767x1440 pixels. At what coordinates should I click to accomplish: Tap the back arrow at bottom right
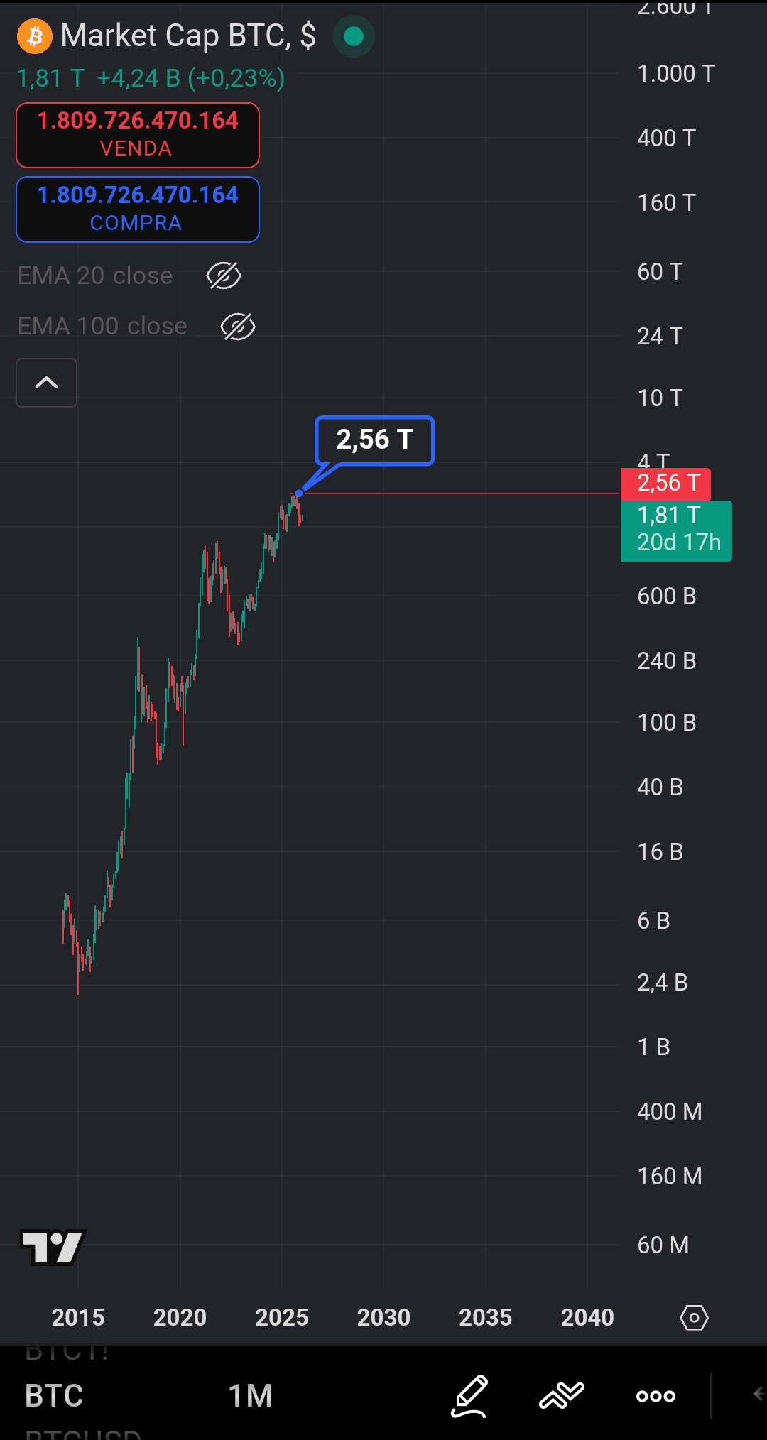pos(758,1395)
